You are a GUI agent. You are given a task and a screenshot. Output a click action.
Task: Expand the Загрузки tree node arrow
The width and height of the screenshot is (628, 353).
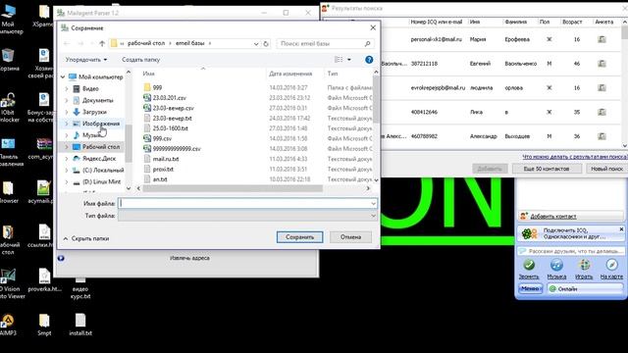67,112
